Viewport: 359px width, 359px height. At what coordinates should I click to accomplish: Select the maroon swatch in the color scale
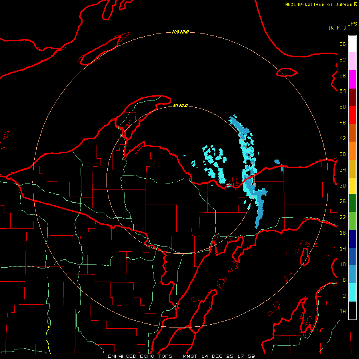pyautogui.click(x=352, y=97)
